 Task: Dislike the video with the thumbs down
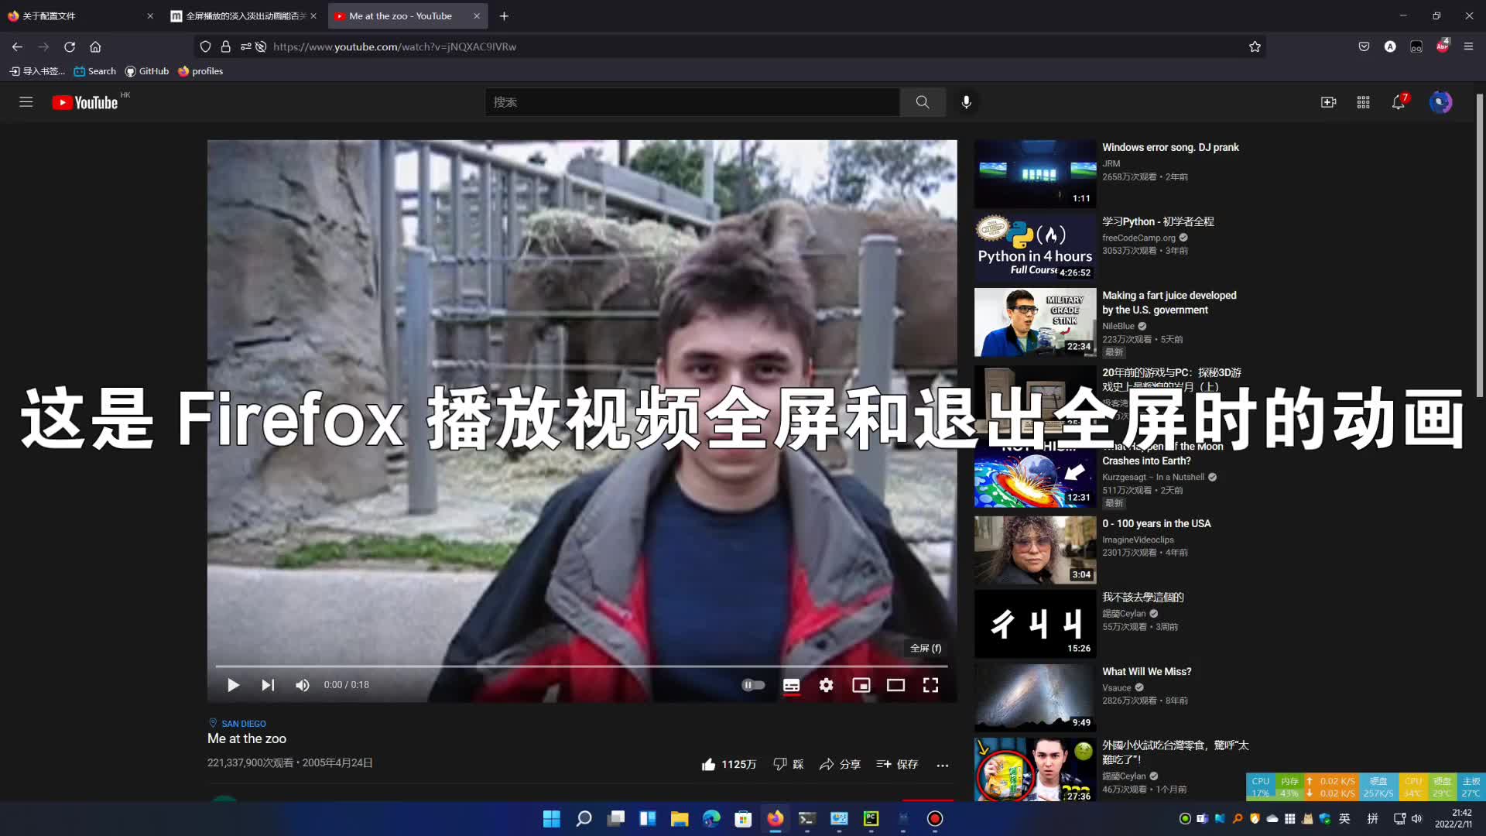click(x=780, y=763)
